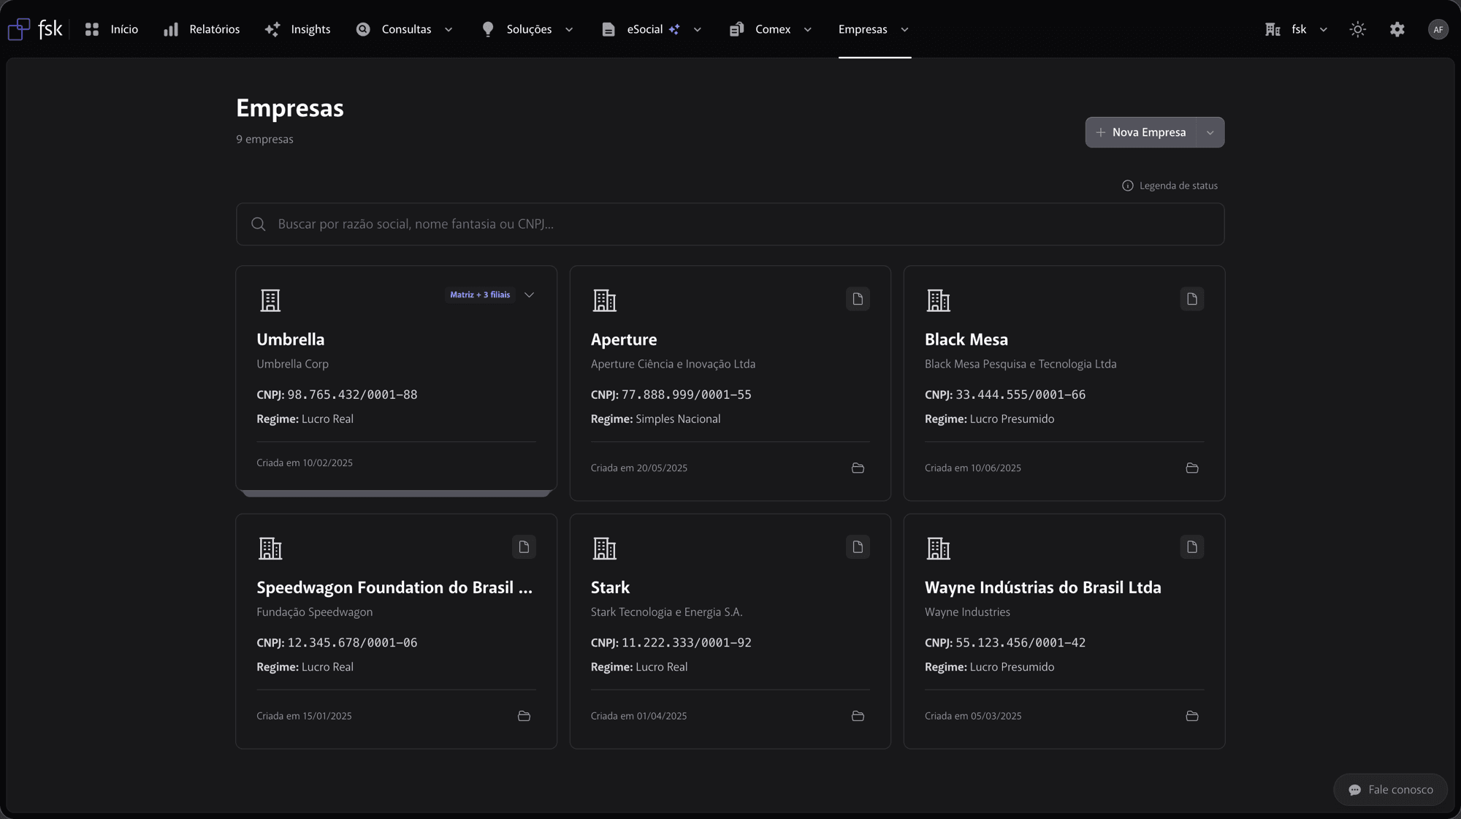Image resolution: width=1461 pixels, height=819 pixels.
Task: Expand Umbrella filiais chevron
Action: 529,295
